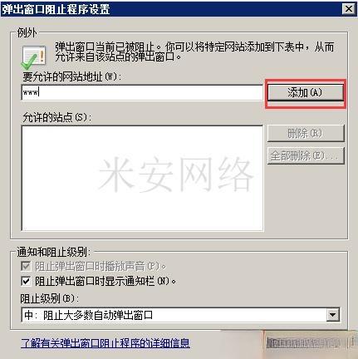Open the 中: 阻止大多数自动弹出窗口 combo box
The width and height of the screenshot is (358, 359).
pos(180,315)
